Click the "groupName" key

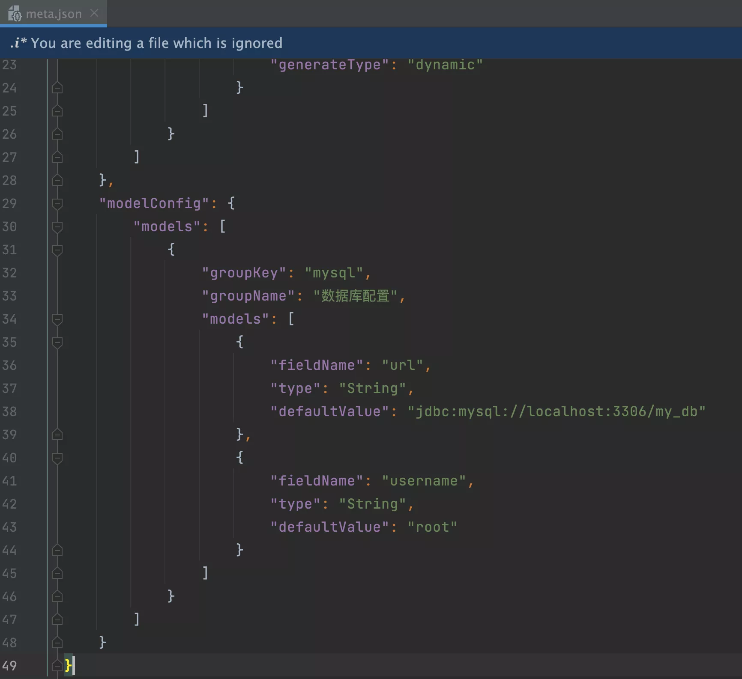coord(248,296)
